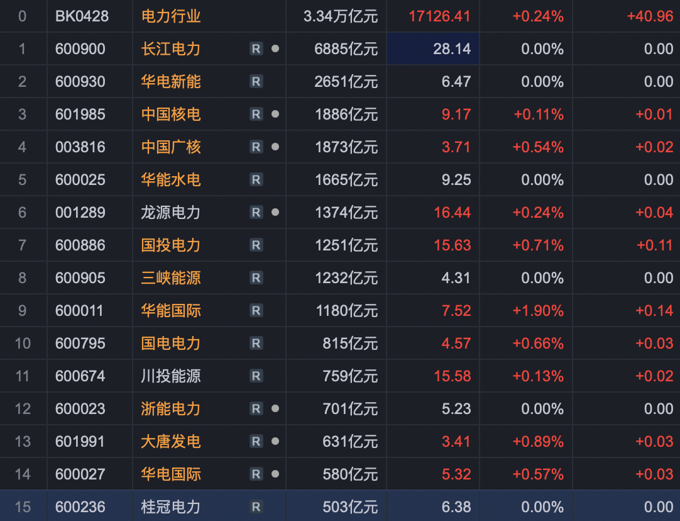This screenshot has width=680, height=521.
Task: Click the R badge for 华电新能
Action: (x=256, y=81)
